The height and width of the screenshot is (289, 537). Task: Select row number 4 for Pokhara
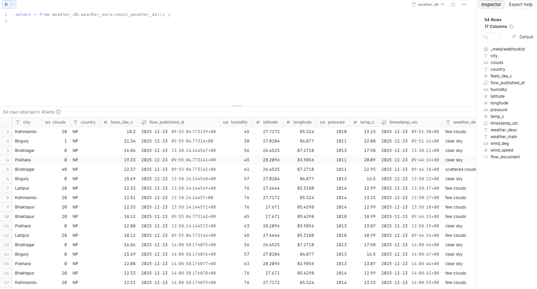pyautogui.click(x=7, y=160)
